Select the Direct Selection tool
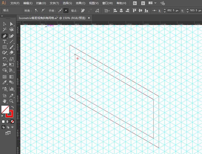202x154 pixels. tap(11, 24)
